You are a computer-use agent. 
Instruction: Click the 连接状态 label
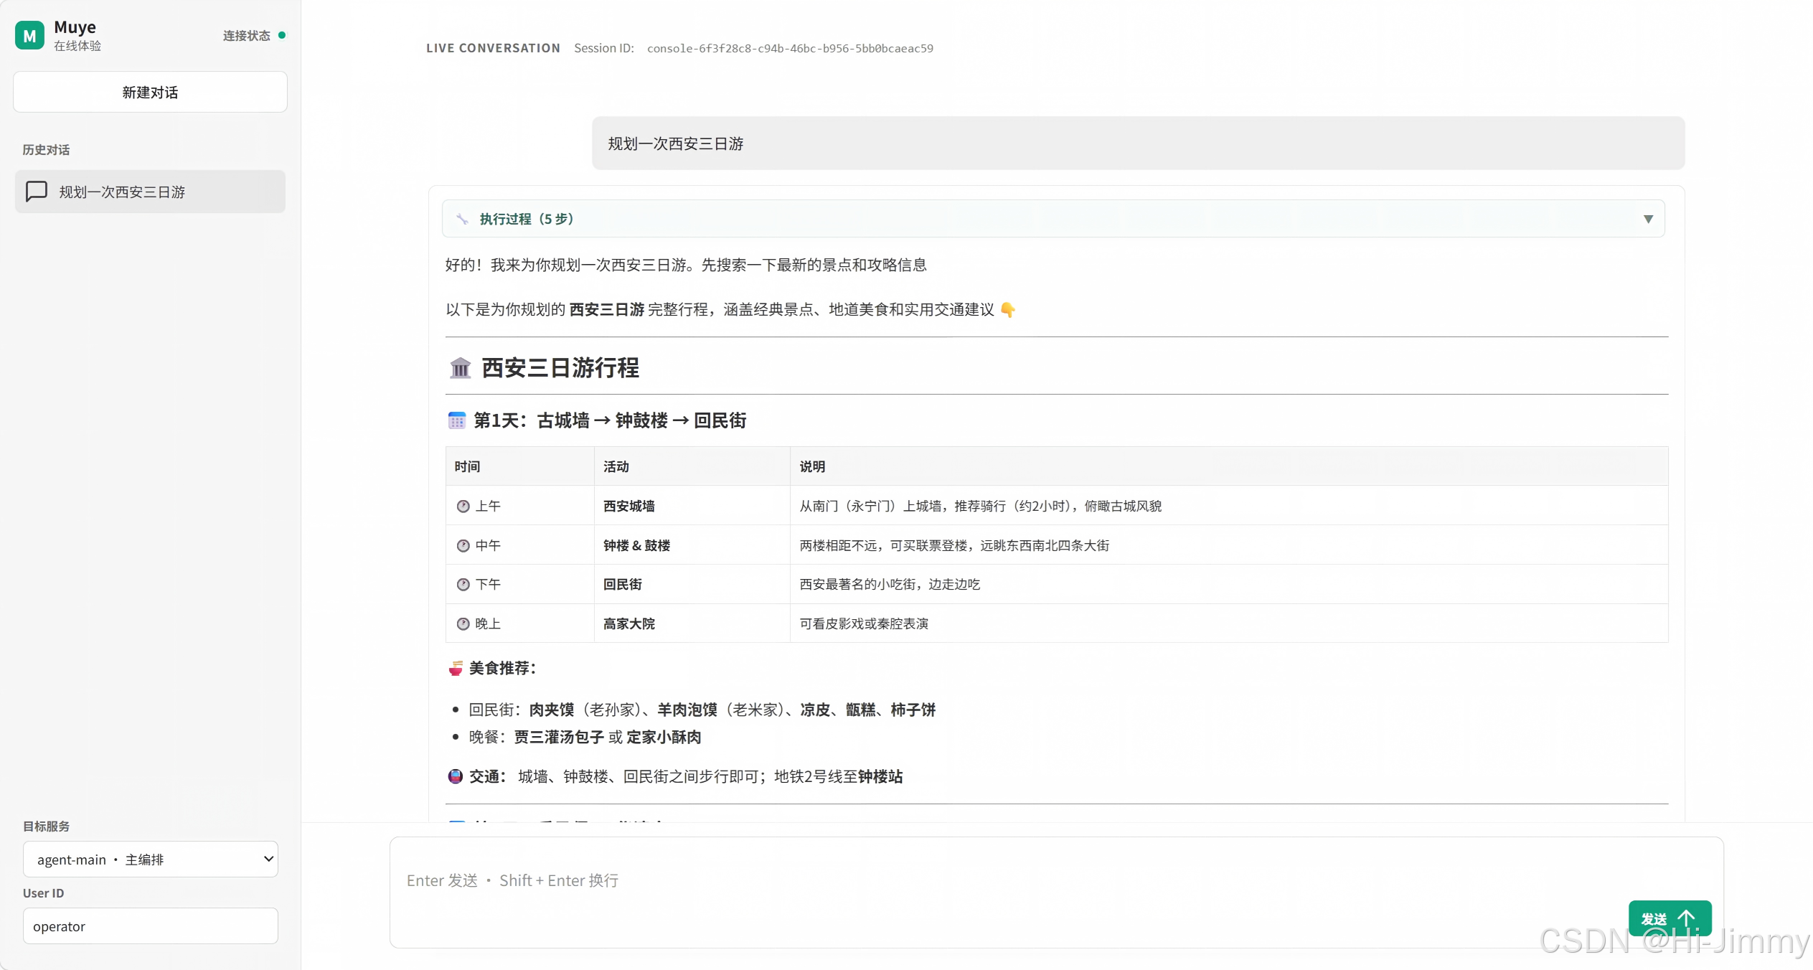[246, 35]
